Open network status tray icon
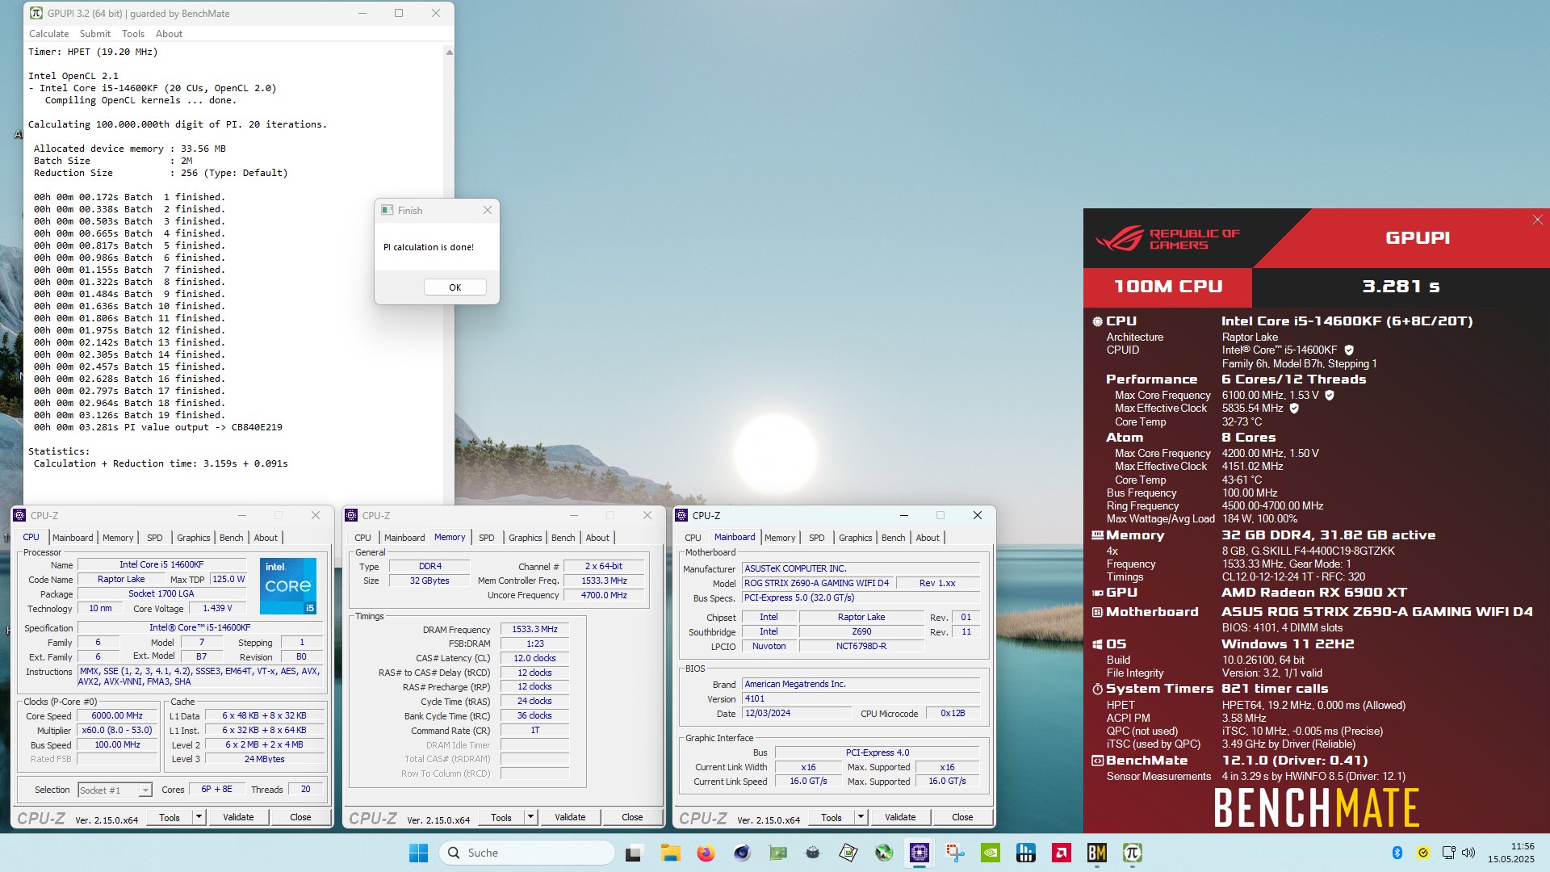Screen dimensions: 1550x872 pos(1448,853)
